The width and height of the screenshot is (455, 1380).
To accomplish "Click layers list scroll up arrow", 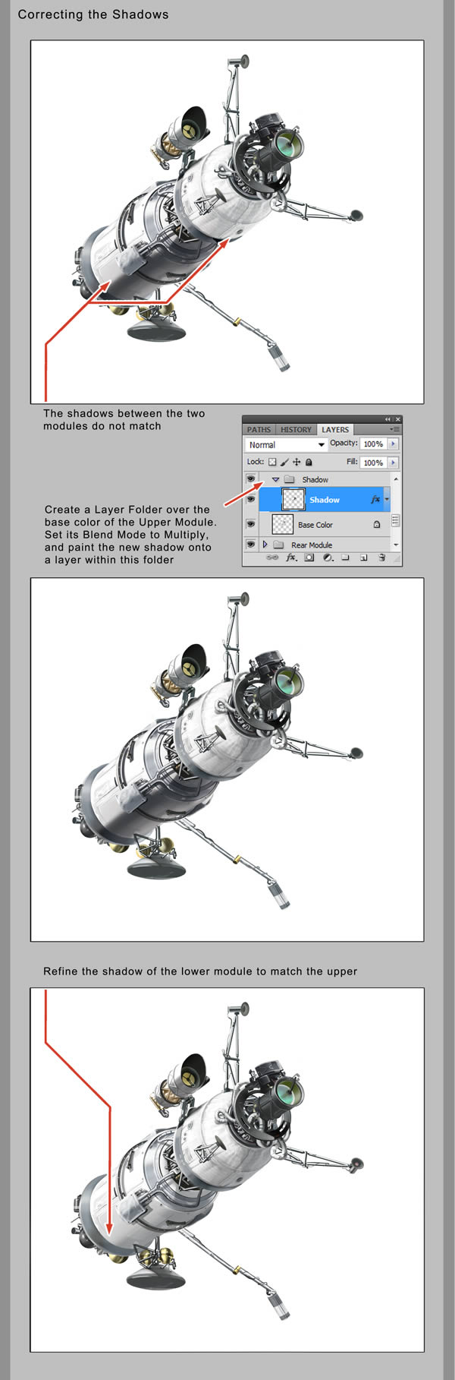I will coord(396,479).
